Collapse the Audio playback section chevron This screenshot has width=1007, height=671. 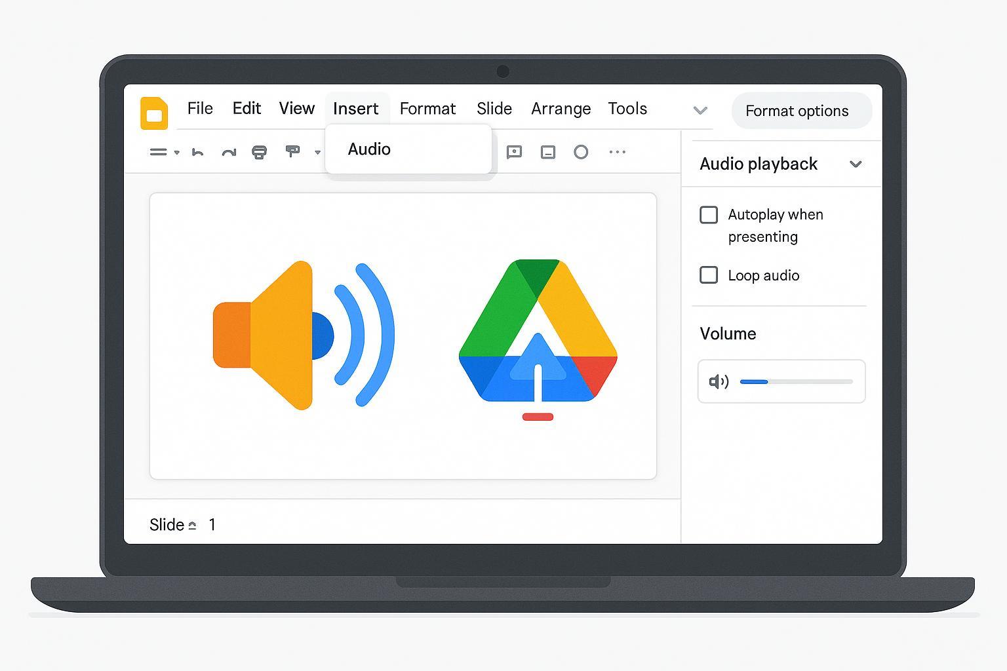click(856, 164)
